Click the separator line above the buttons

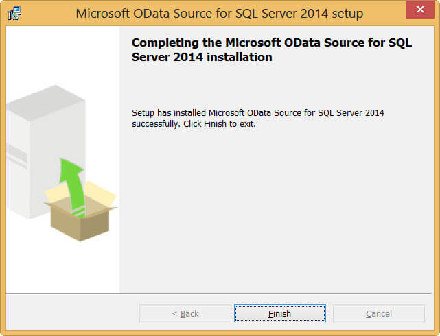(x=220, y=294)
